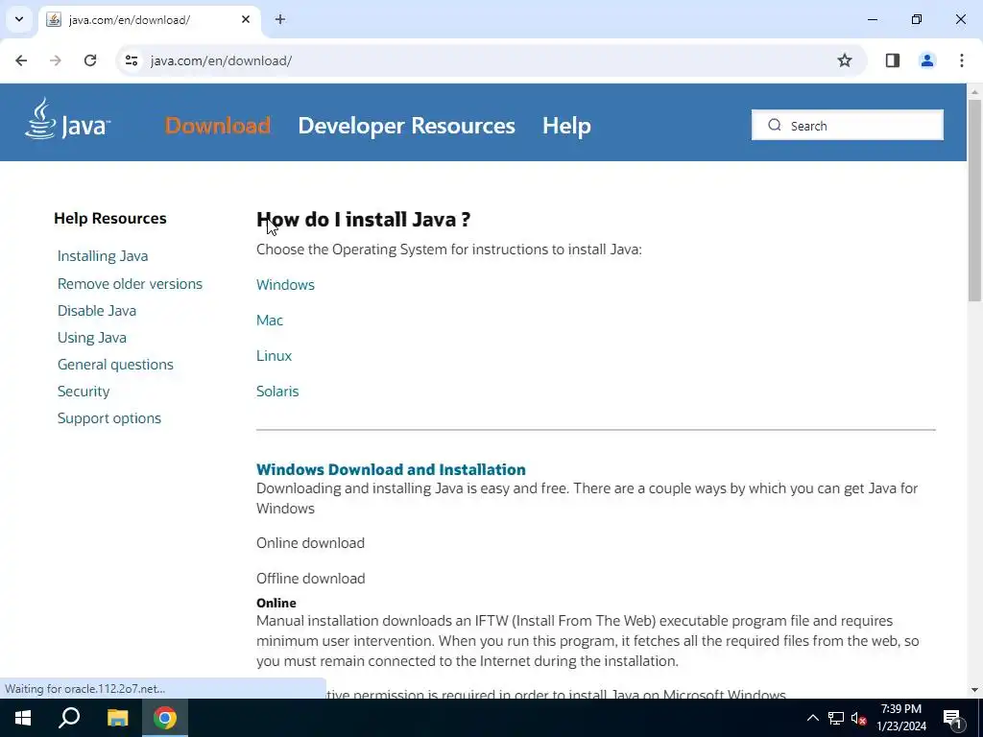Viewport: 983px width, 737px height.
Task: Click the browser back arrow
Action: [x=21, y=60]
